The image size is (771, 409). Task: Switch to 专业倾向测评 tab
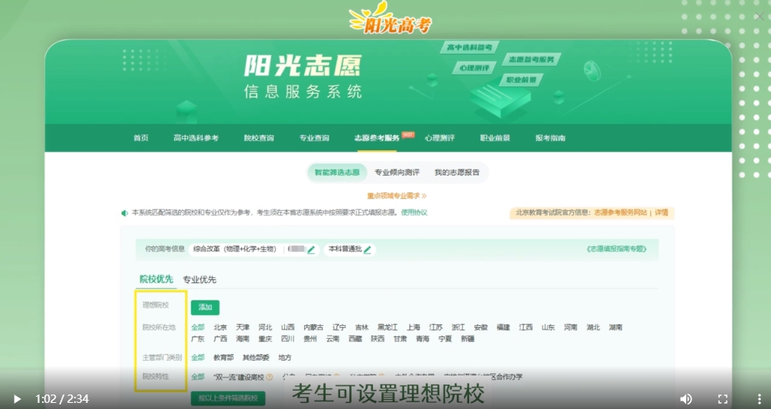pyautogui.click(x=397, y=172)
